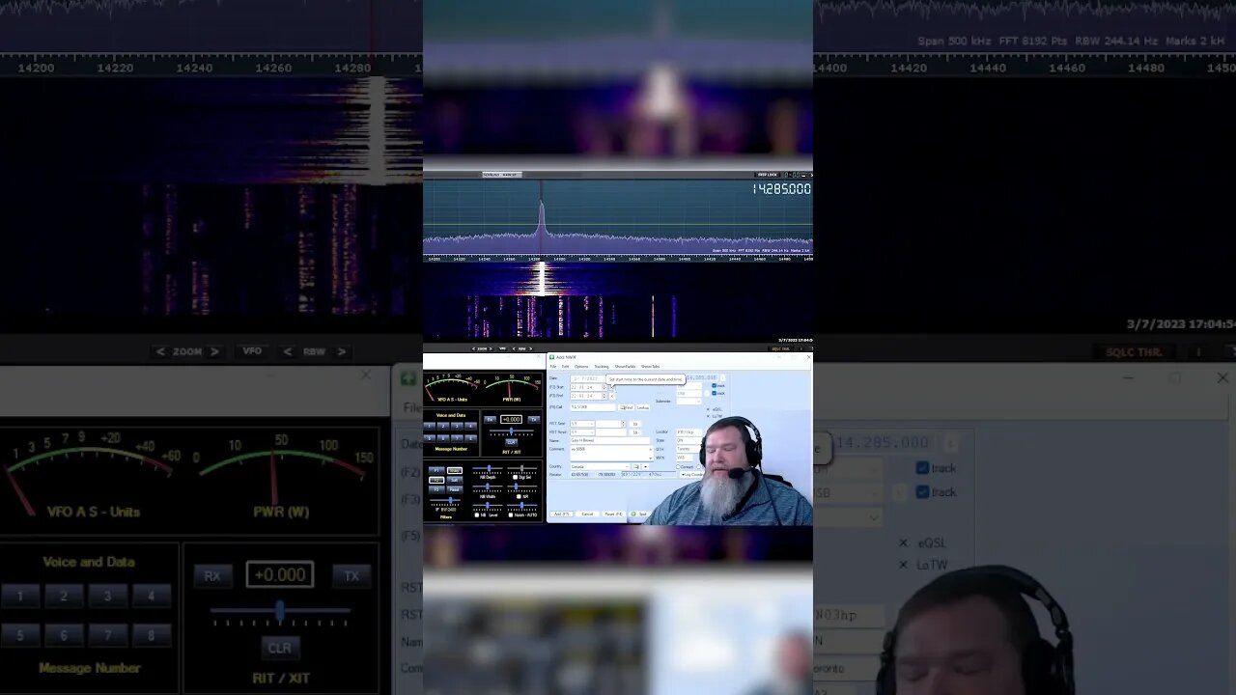Click the Cancel button in Add dialog
Image resolution: width=1236 pixels, height=695 pixels.
pos(587,514)
